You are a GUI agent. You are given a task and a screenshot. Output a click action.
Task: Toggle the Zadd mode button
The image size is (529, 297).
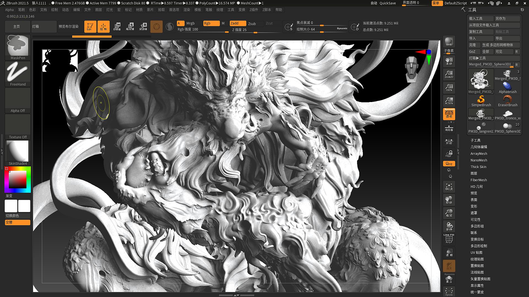point(238,23)
